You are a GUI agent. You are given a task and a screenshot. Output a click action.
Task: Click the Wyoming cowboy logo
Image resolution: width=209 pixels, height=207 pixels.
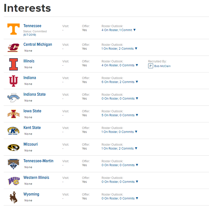click(13, 197)
